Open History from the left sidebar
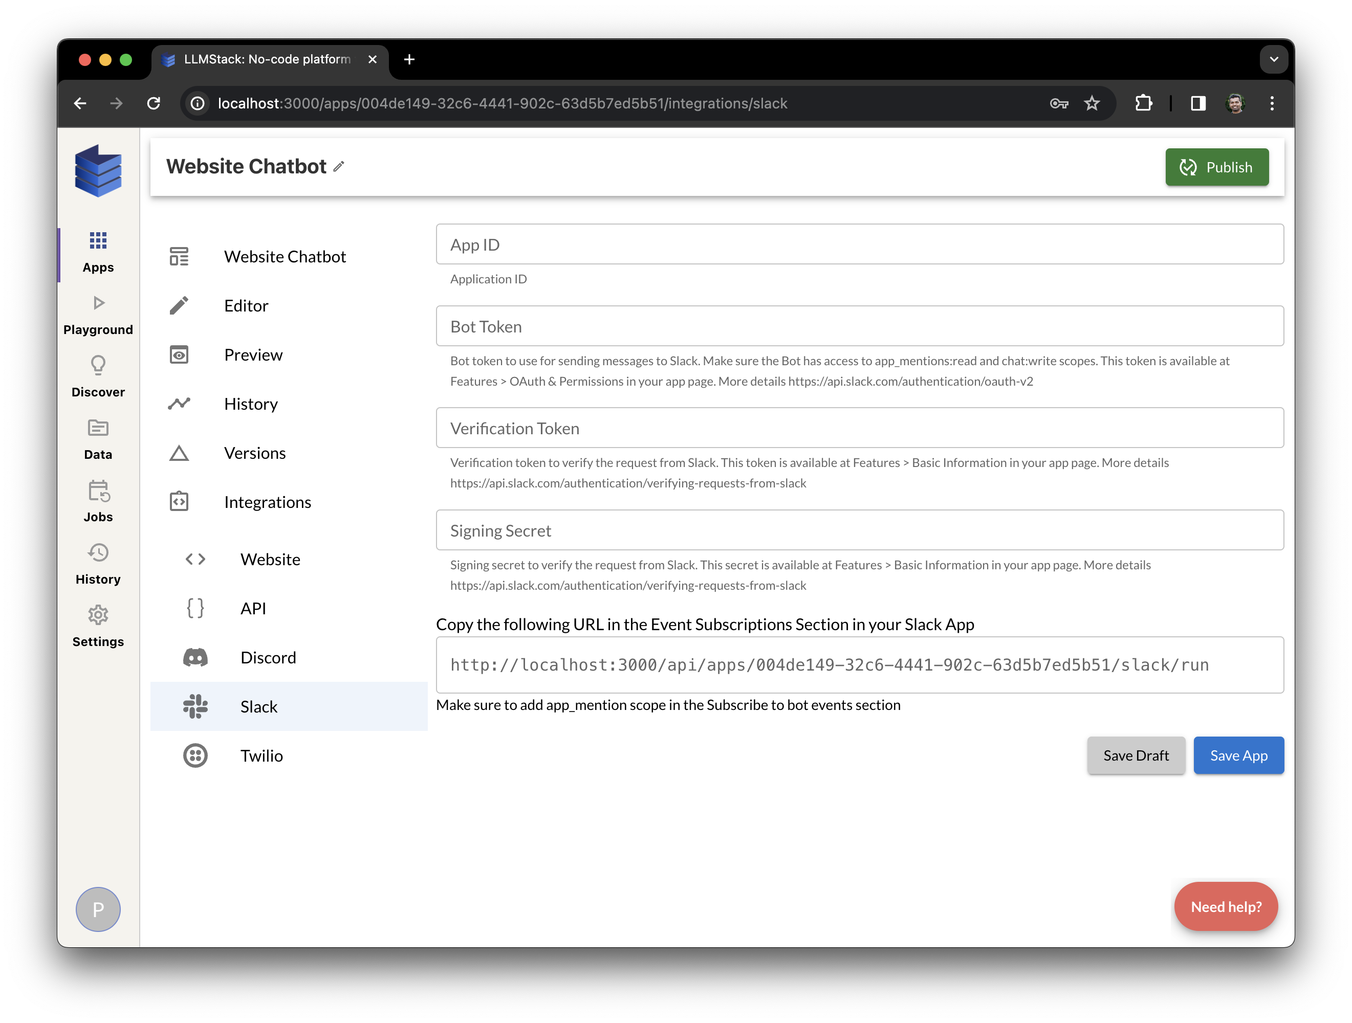 click(x=98, y=564)
